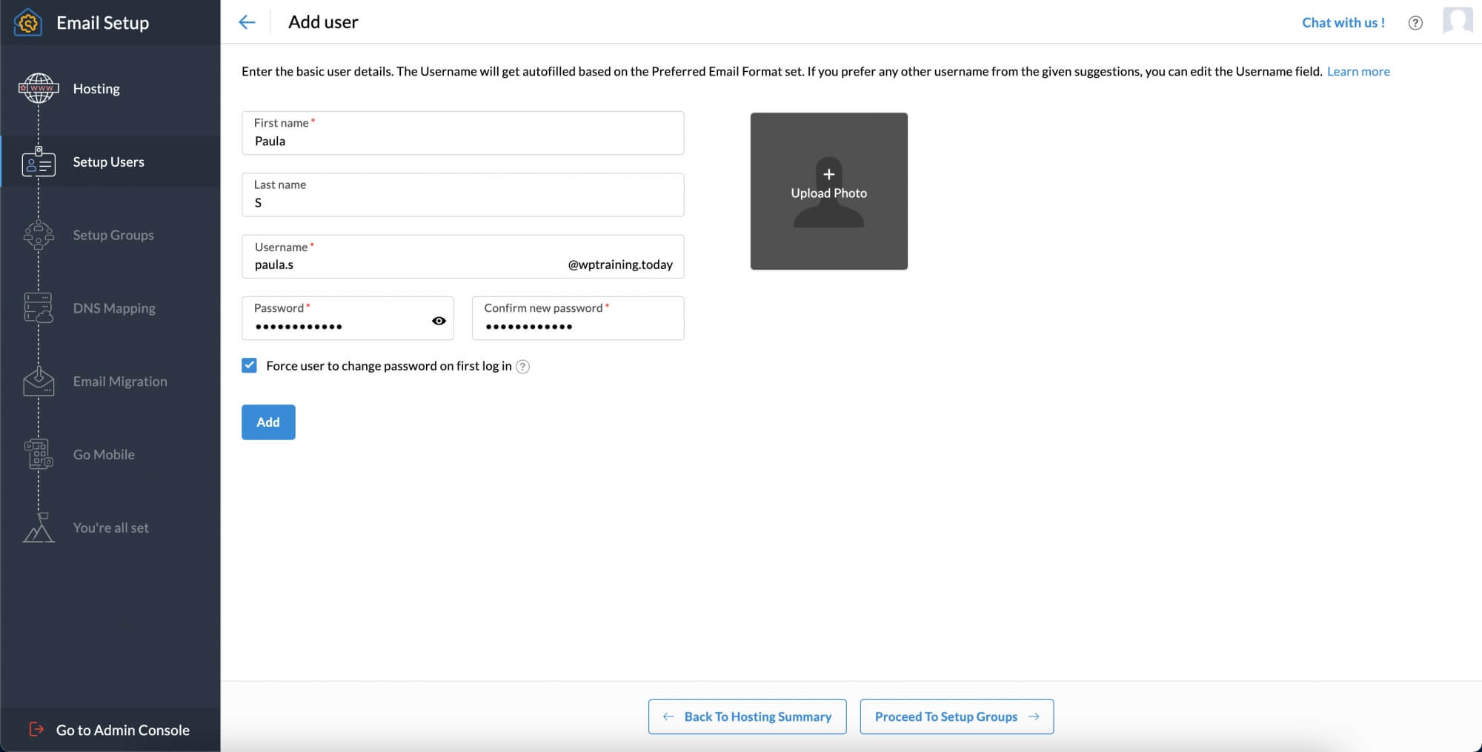Open the profile avatar in the header
Viewport: 1482px width, 752px height.
(x=1458, y=22)
